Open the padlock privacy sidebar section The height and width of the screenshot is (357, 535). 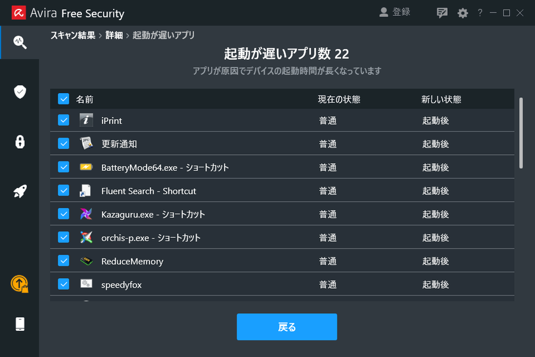(20, 142)
